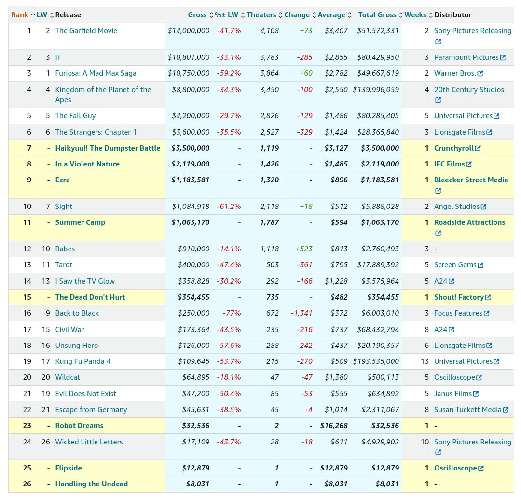
Task: Click external link icon beside Crunchyroll
Action: [x=478, y=148]
